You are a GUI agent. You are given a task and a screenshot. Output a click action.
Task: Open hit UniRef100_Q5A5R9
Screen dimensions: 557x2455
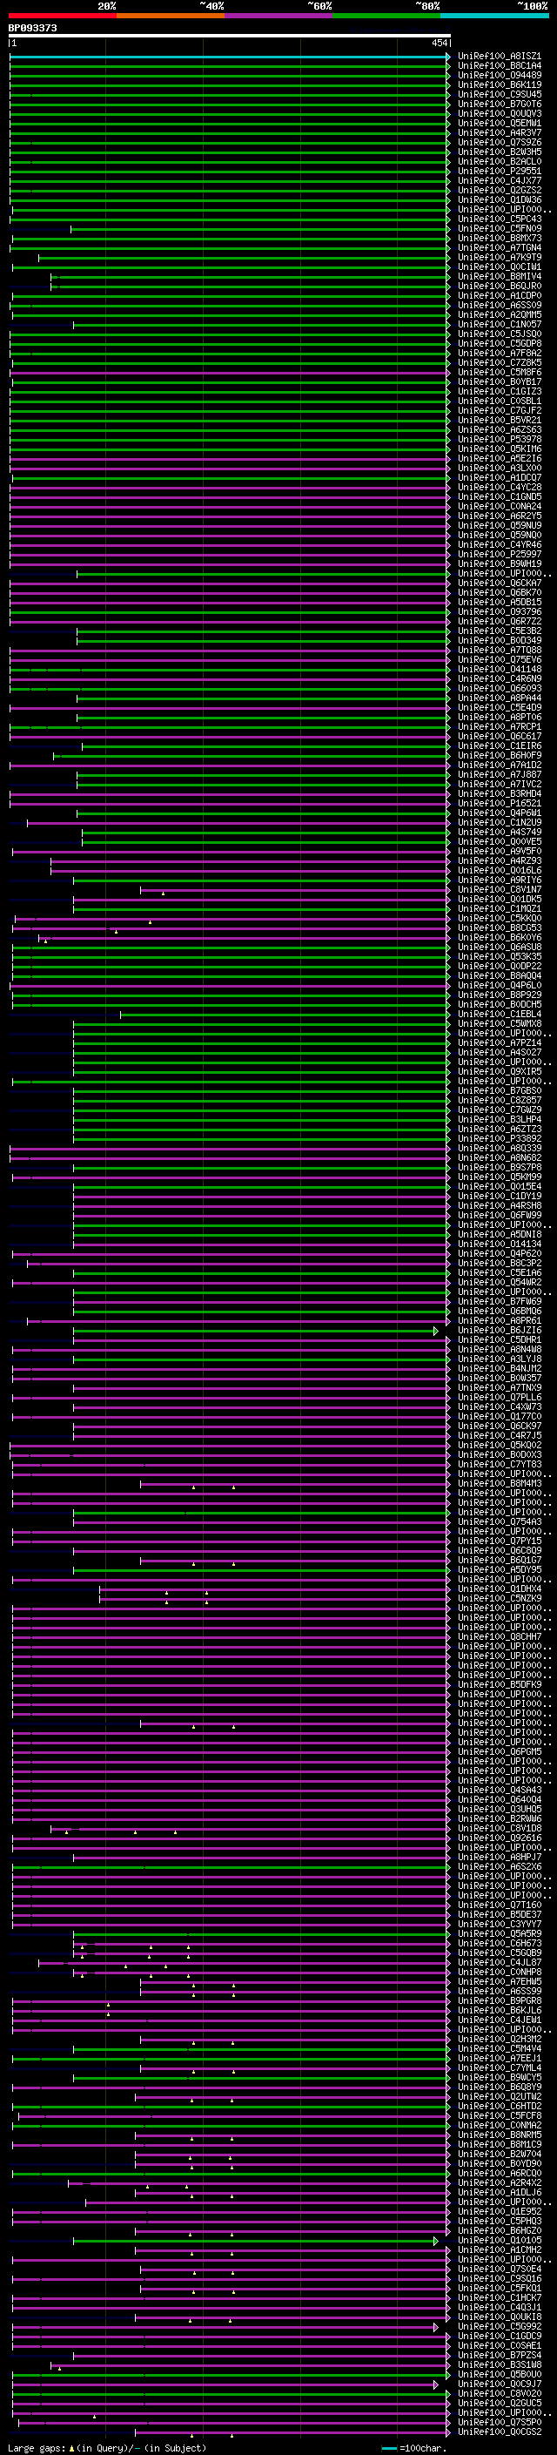click(x=499, y=1933)
